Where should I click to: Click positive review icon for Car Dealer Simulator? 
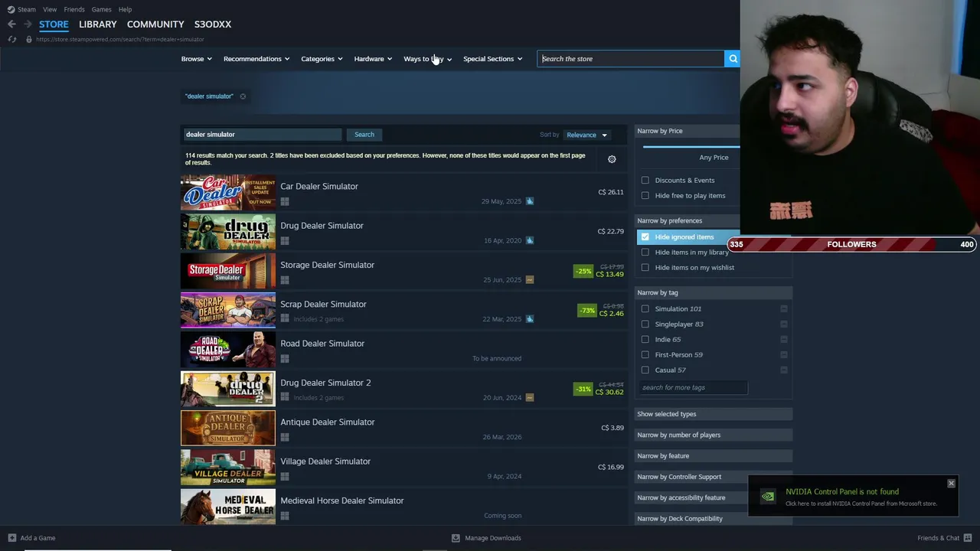tap(530, 201)
